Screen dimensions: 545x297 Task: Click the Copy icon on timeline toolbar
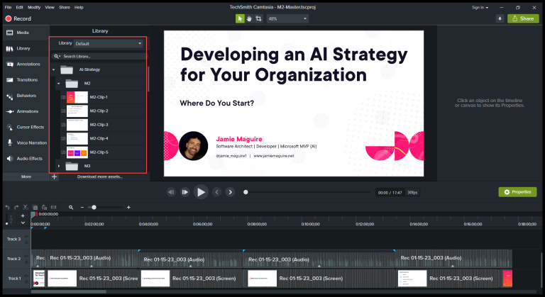click(x=35, y=208)
